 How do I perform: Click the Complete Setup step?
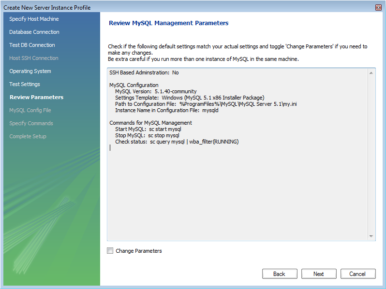28,136
